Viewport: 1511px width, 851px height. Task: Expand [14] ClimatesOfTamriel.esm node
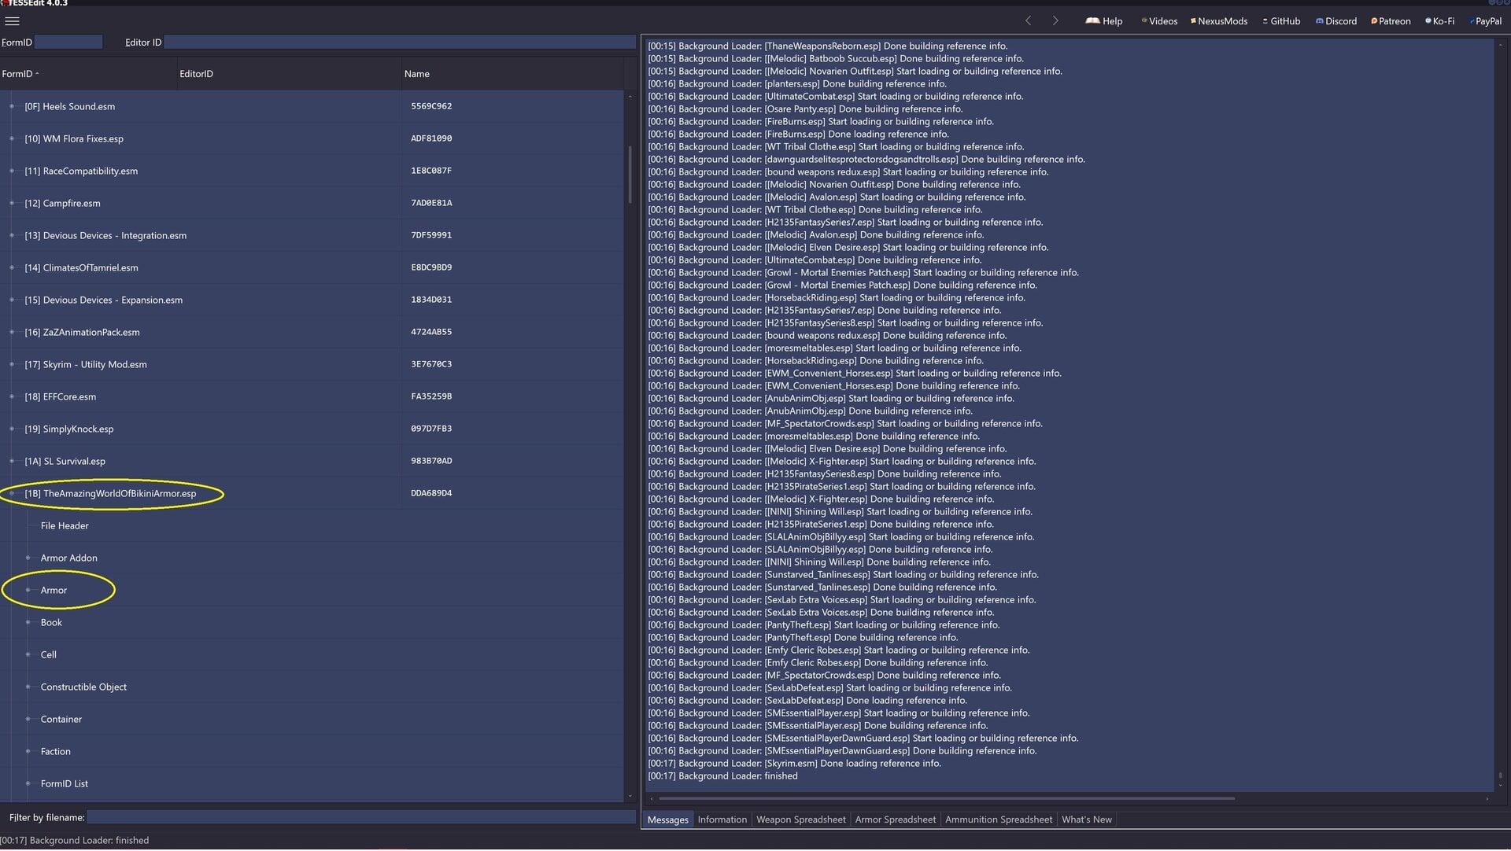click(12, 267)
